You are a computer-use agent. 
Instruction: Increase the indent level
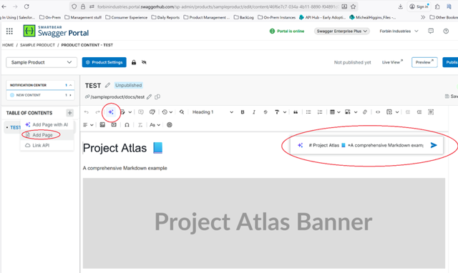(x=419, y=112)
